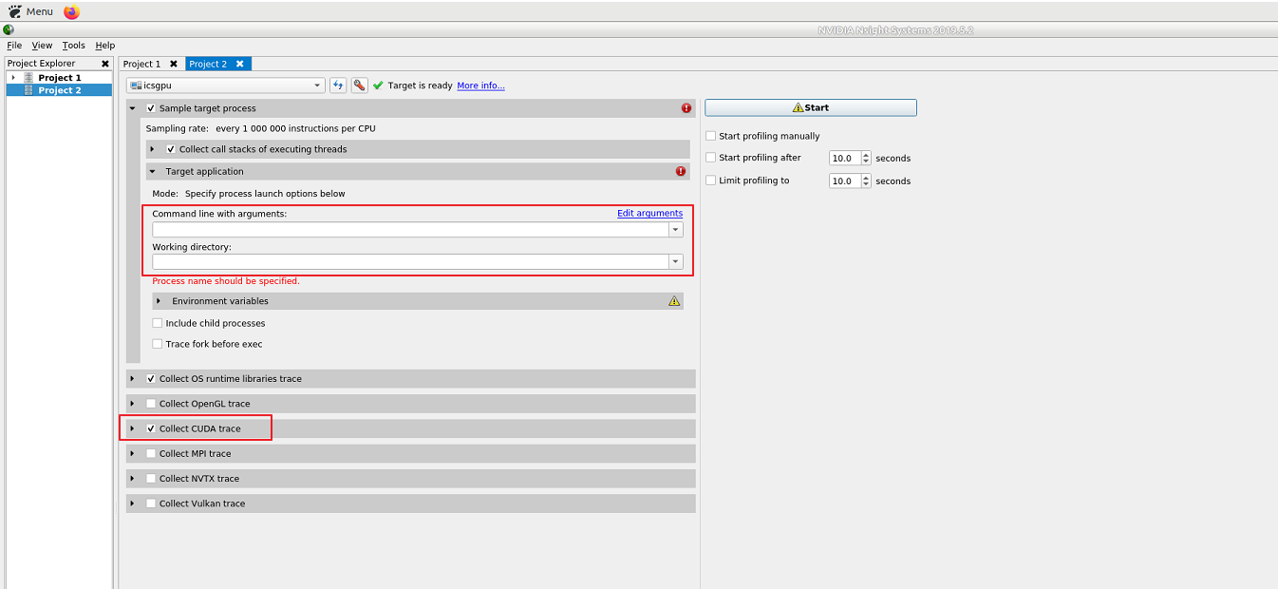The image size is (1278, 589).
Task: Toggle Collect call stacks of executing threads
Action: tap(171, 149)
